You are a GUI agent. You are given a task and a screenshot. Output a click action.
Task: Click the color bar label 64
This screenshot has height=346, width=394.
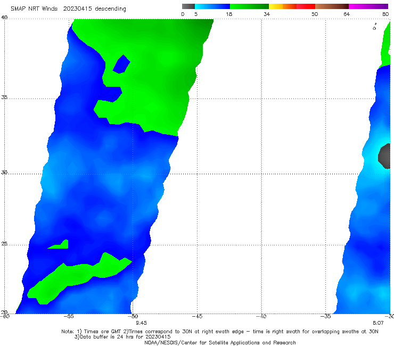click(347, 14)
